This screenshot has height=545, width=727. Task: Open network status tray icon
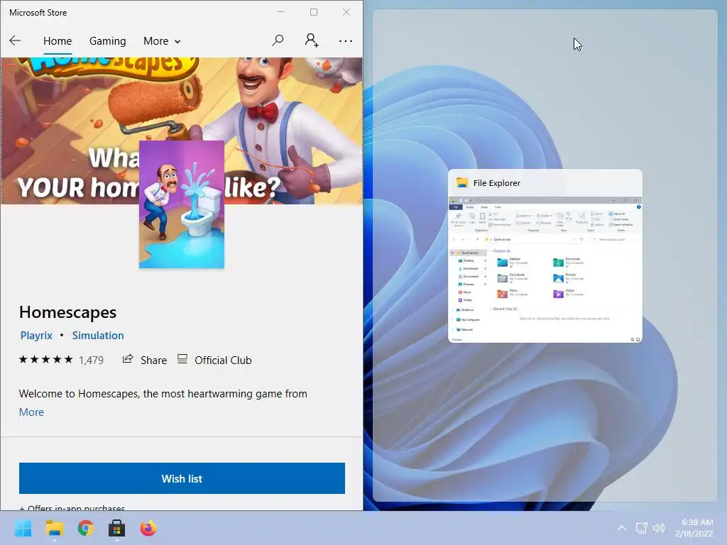pos(641,528)
